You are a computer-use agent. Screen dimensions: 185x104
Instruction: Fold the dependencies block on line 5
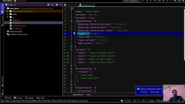(71, 21)
